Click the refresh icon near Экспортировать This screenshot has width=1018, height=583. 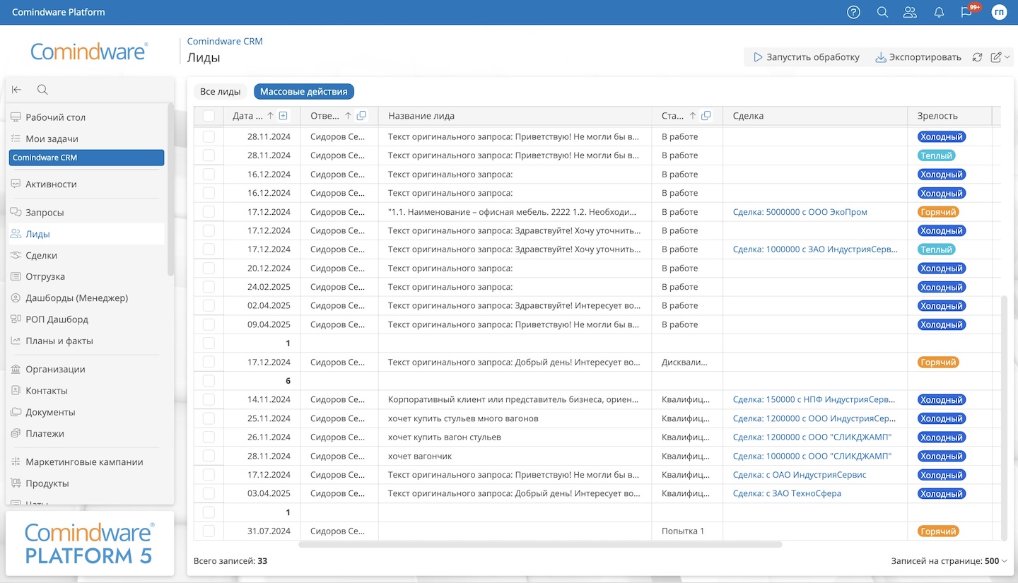click(977, 57)
